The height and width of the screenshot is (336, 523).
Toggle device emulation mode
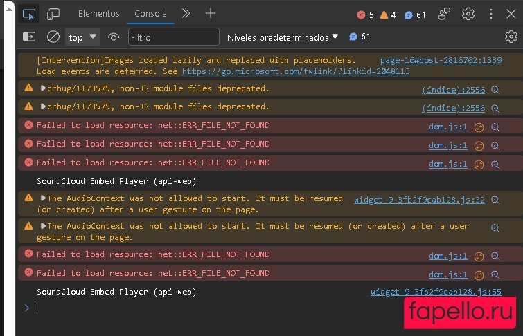[x=53, y=14]
